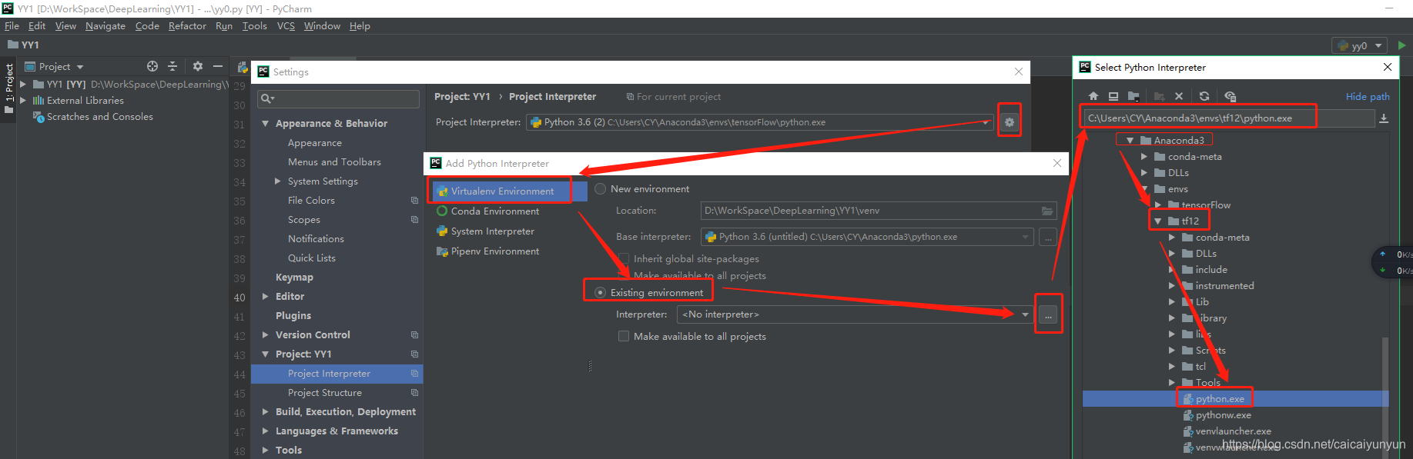
Task: Click in the interpreter path input field
Action: click(1228, 118)
